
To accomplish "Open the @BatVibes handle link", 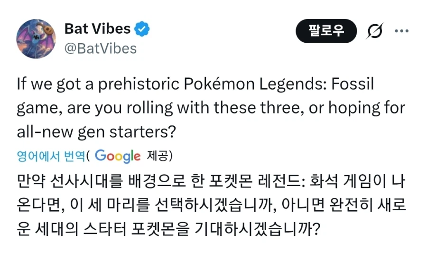I will click(100, 48).
